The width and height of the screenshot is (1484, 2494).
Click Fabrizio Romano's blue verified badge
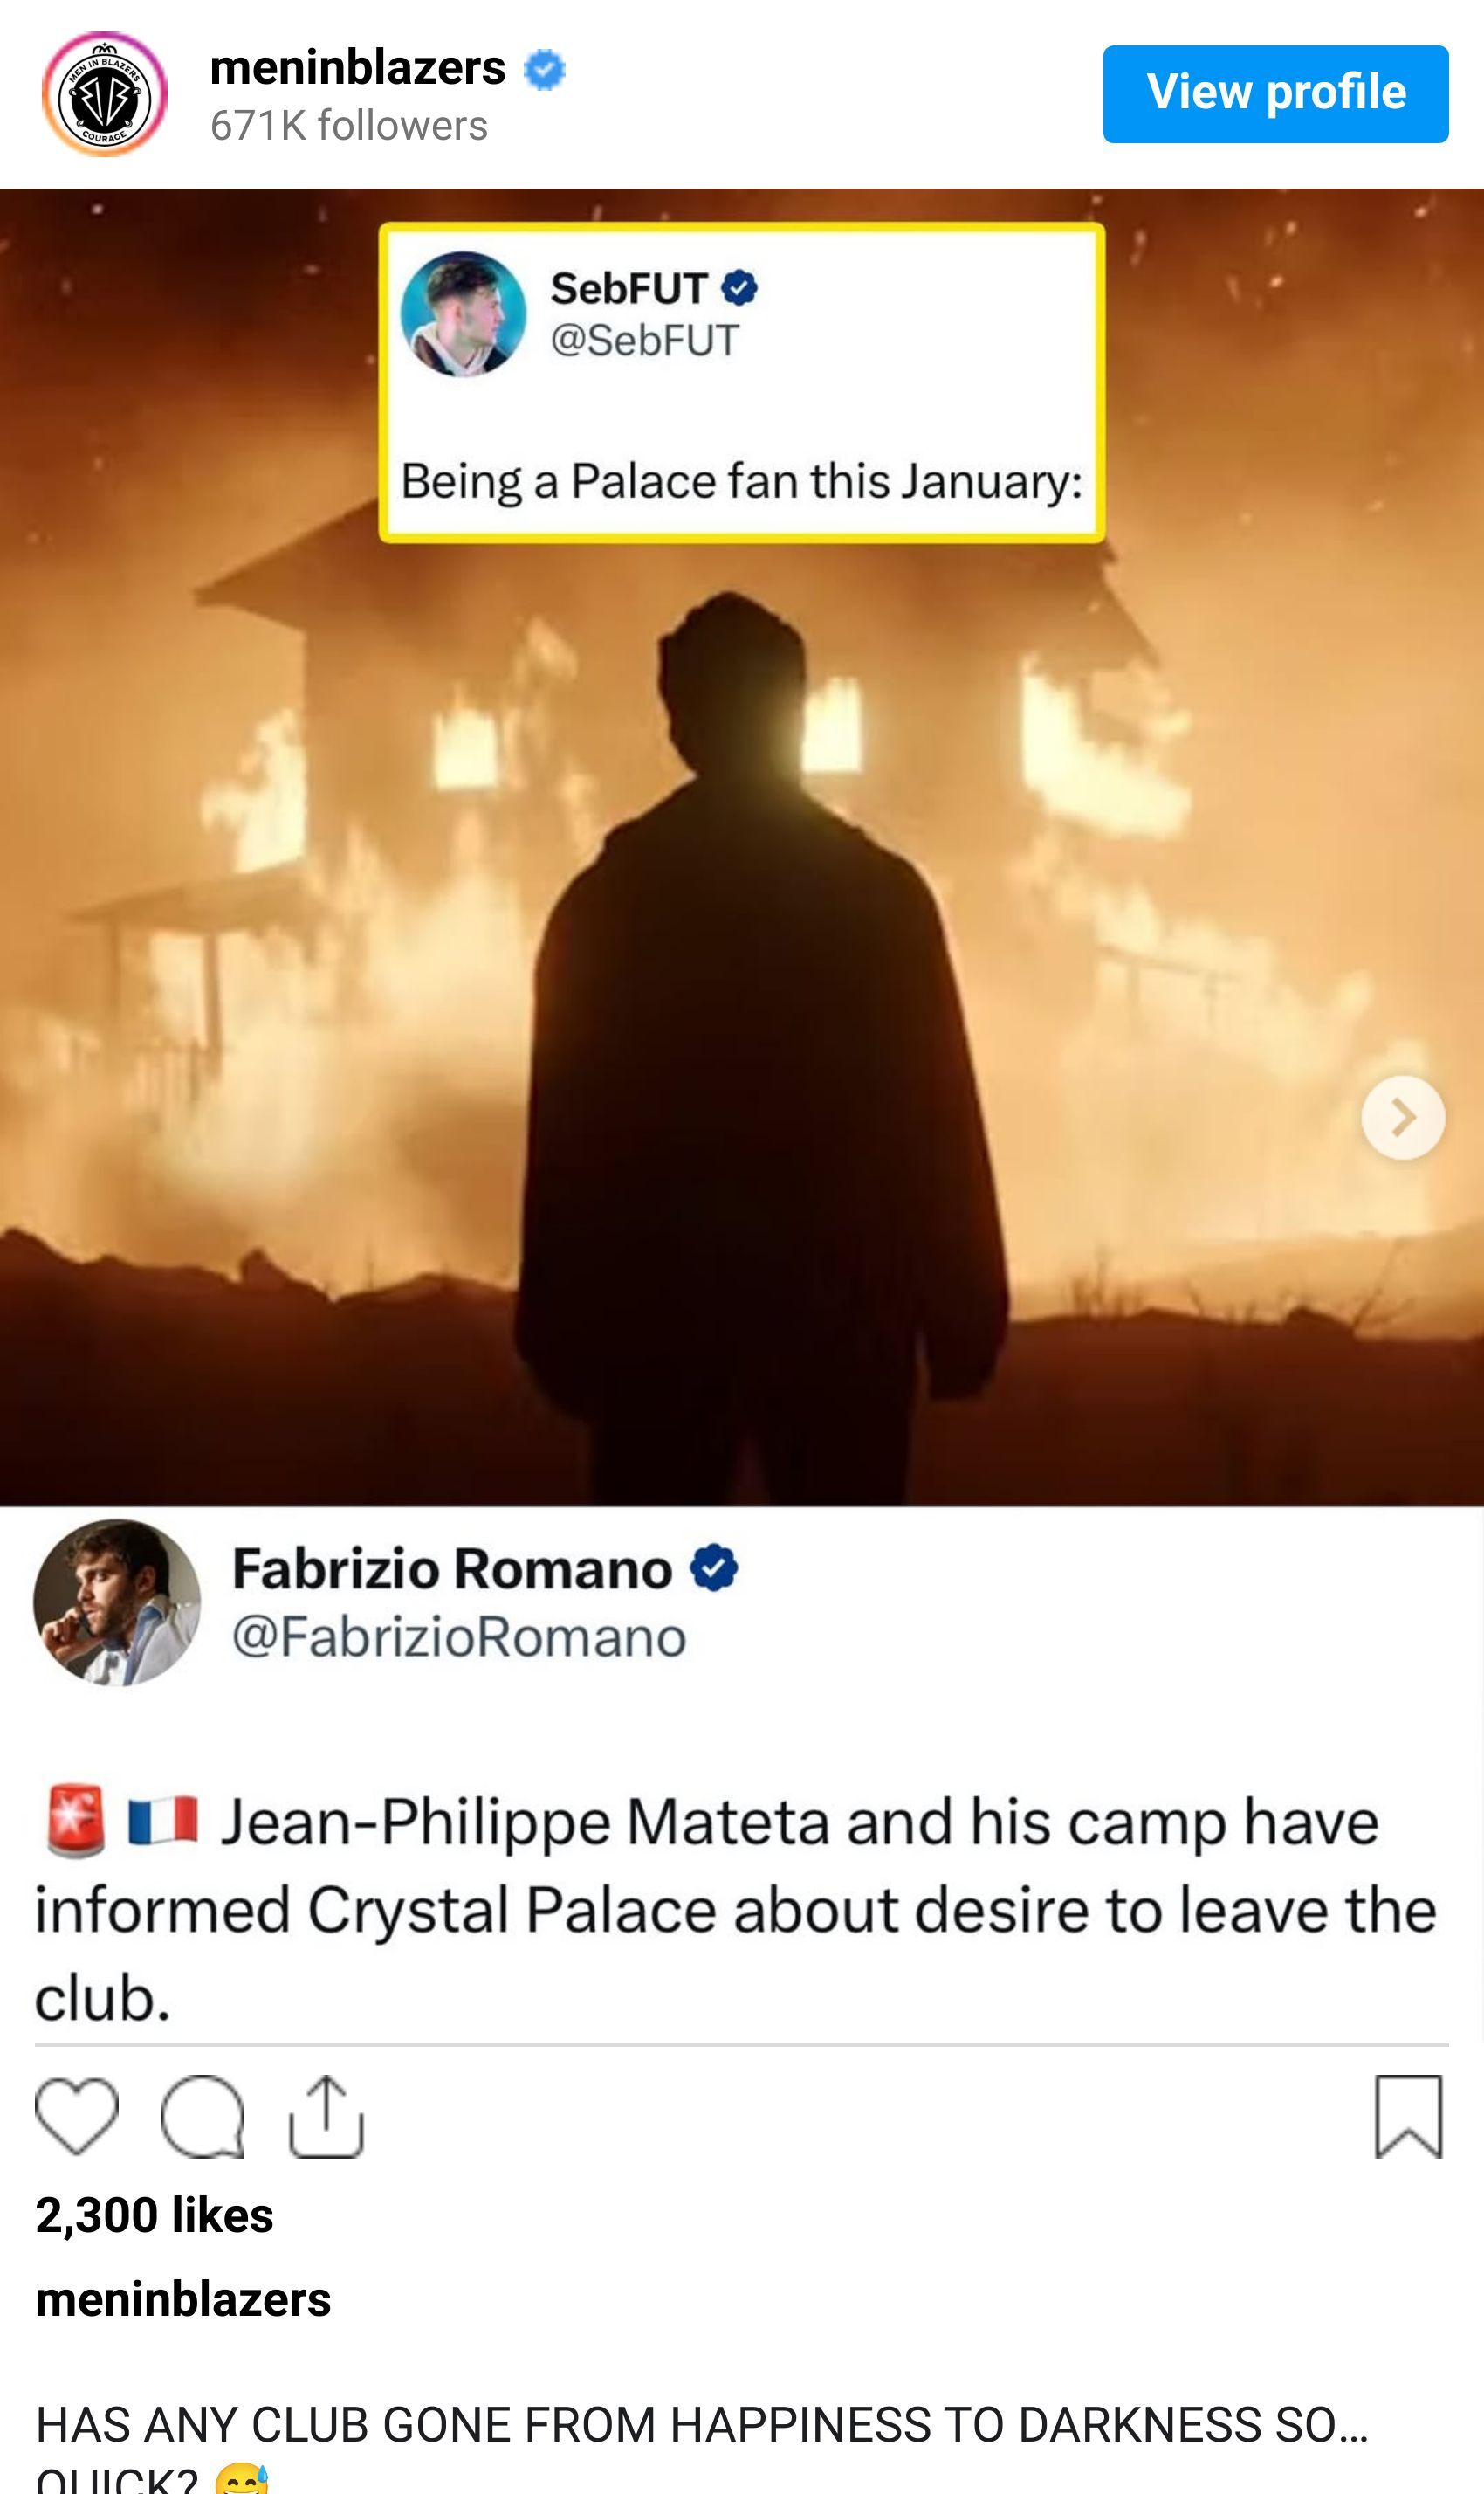(714, 1567)
